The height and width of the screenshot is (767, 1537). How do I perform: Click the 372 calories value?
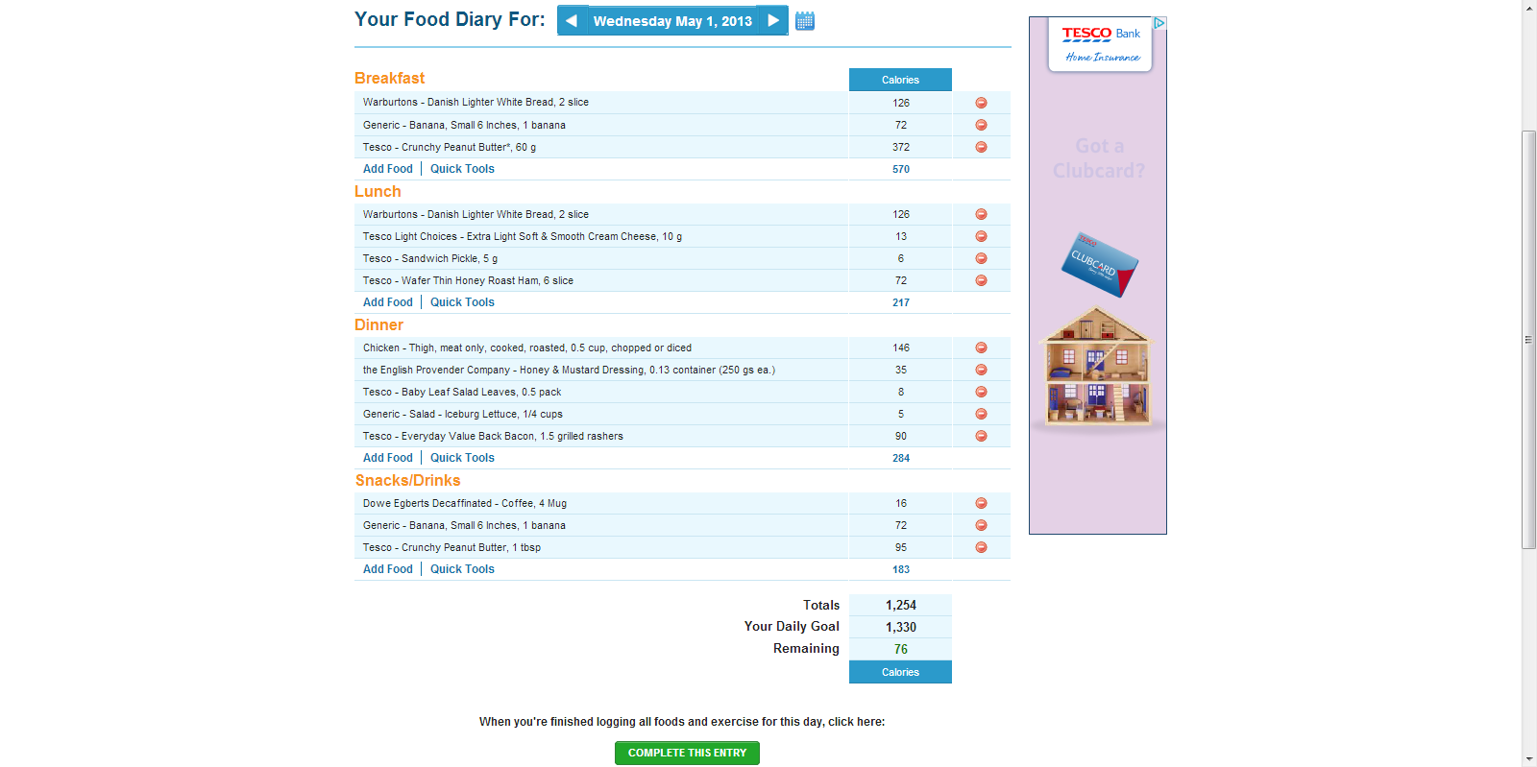(900, 147)
